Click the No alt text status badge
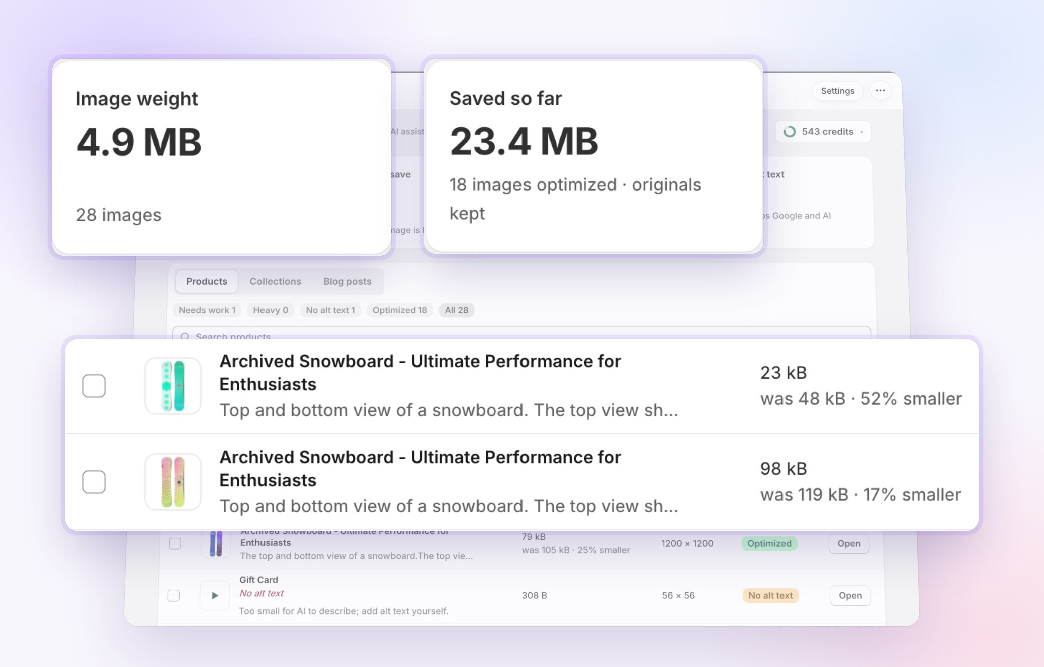The width and height of the screenshot is (1044, 667). tap(770, 595)
